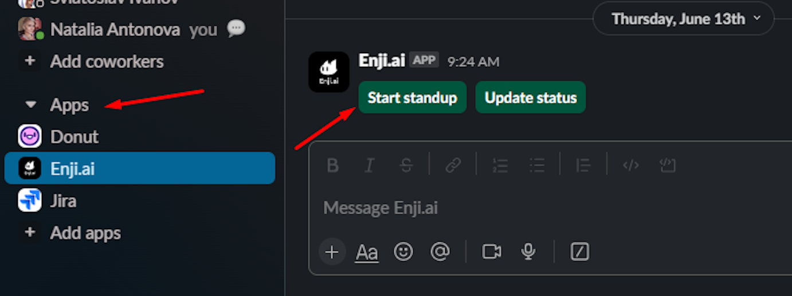Open the plus attachments menu in composer
Viewport: 792px width, 296px height.
coord(332,251)
